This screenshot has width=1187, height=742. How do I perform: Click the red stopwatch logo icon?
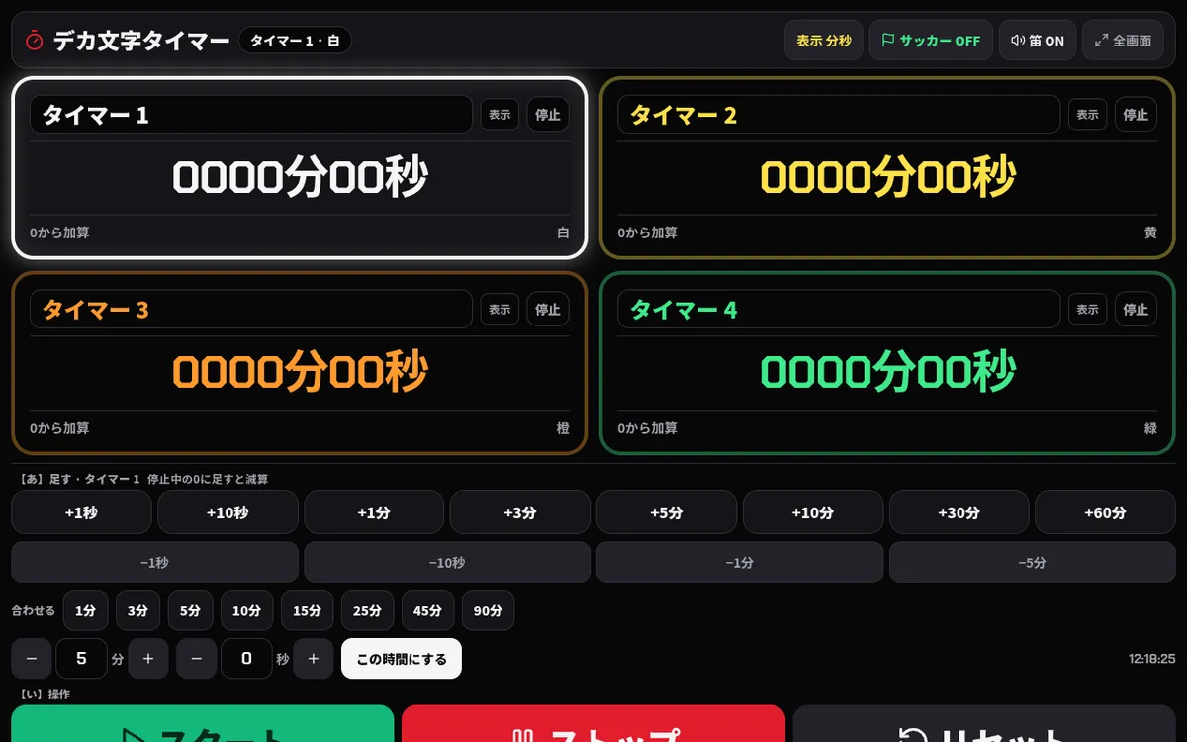[x=34, y=40]
